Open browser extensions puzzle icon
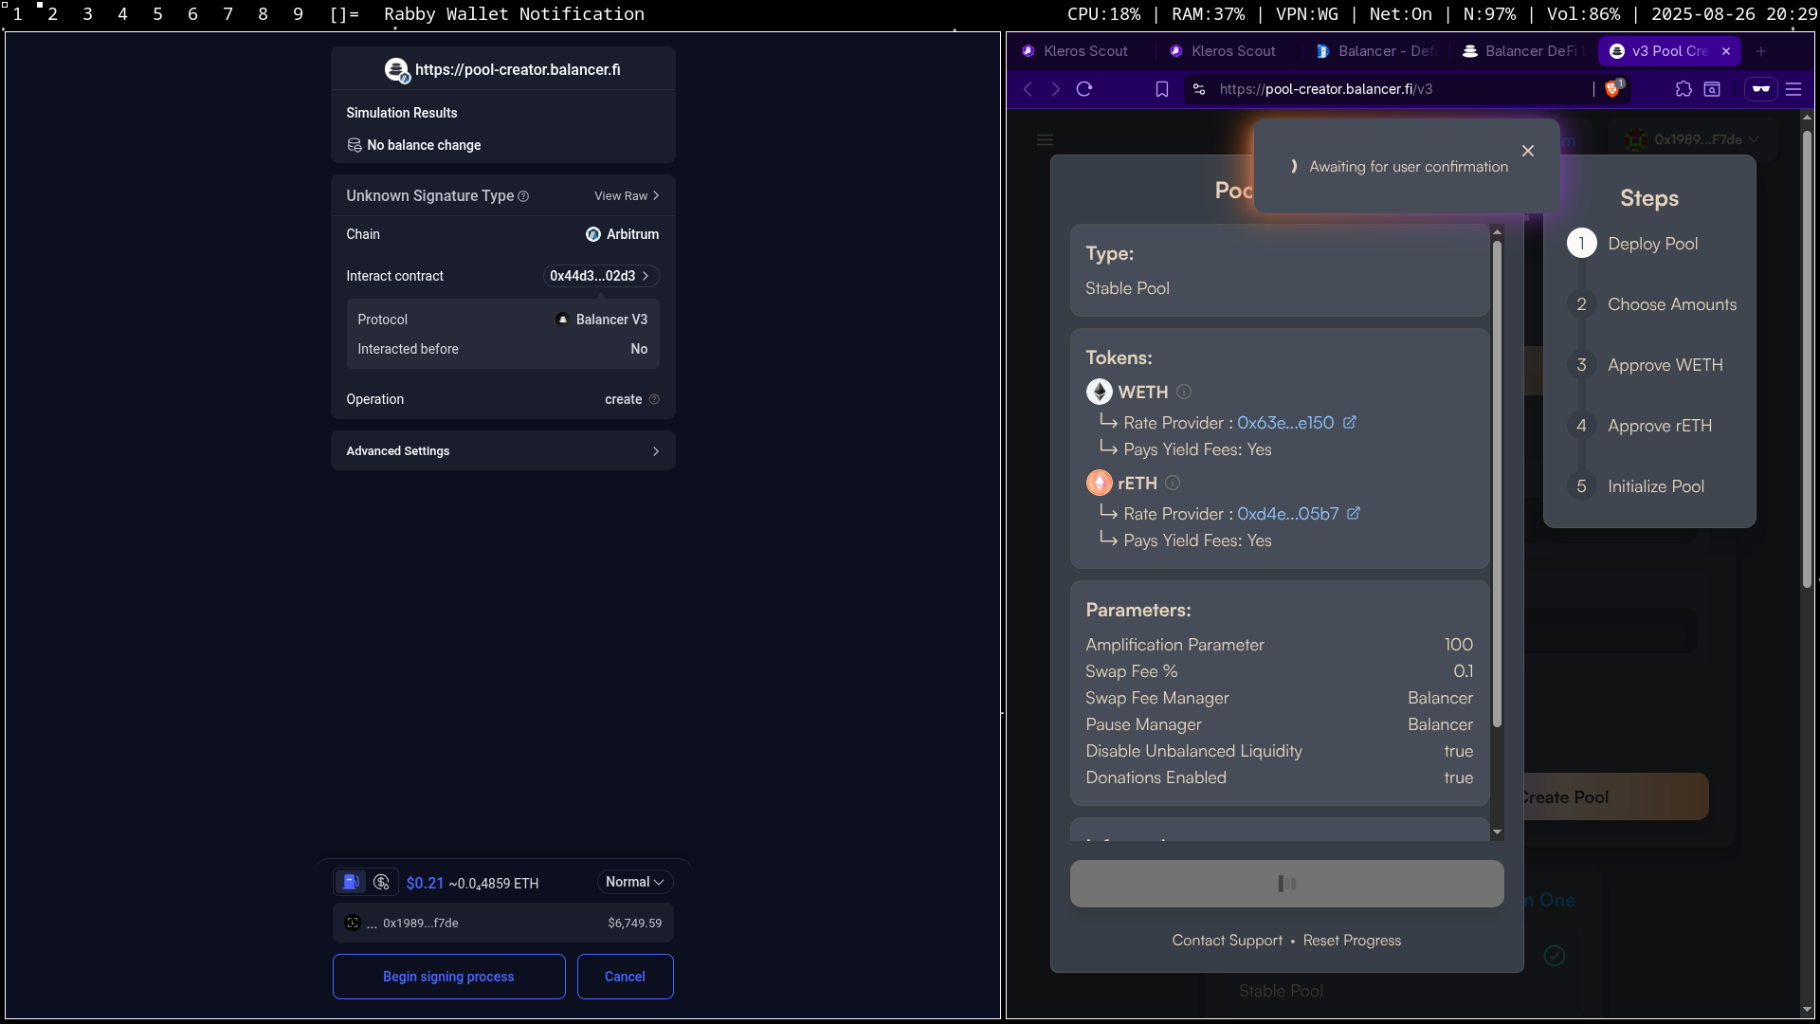Image resolution: width=1820 pixels, height=1024 pixels. (1683, 89)
